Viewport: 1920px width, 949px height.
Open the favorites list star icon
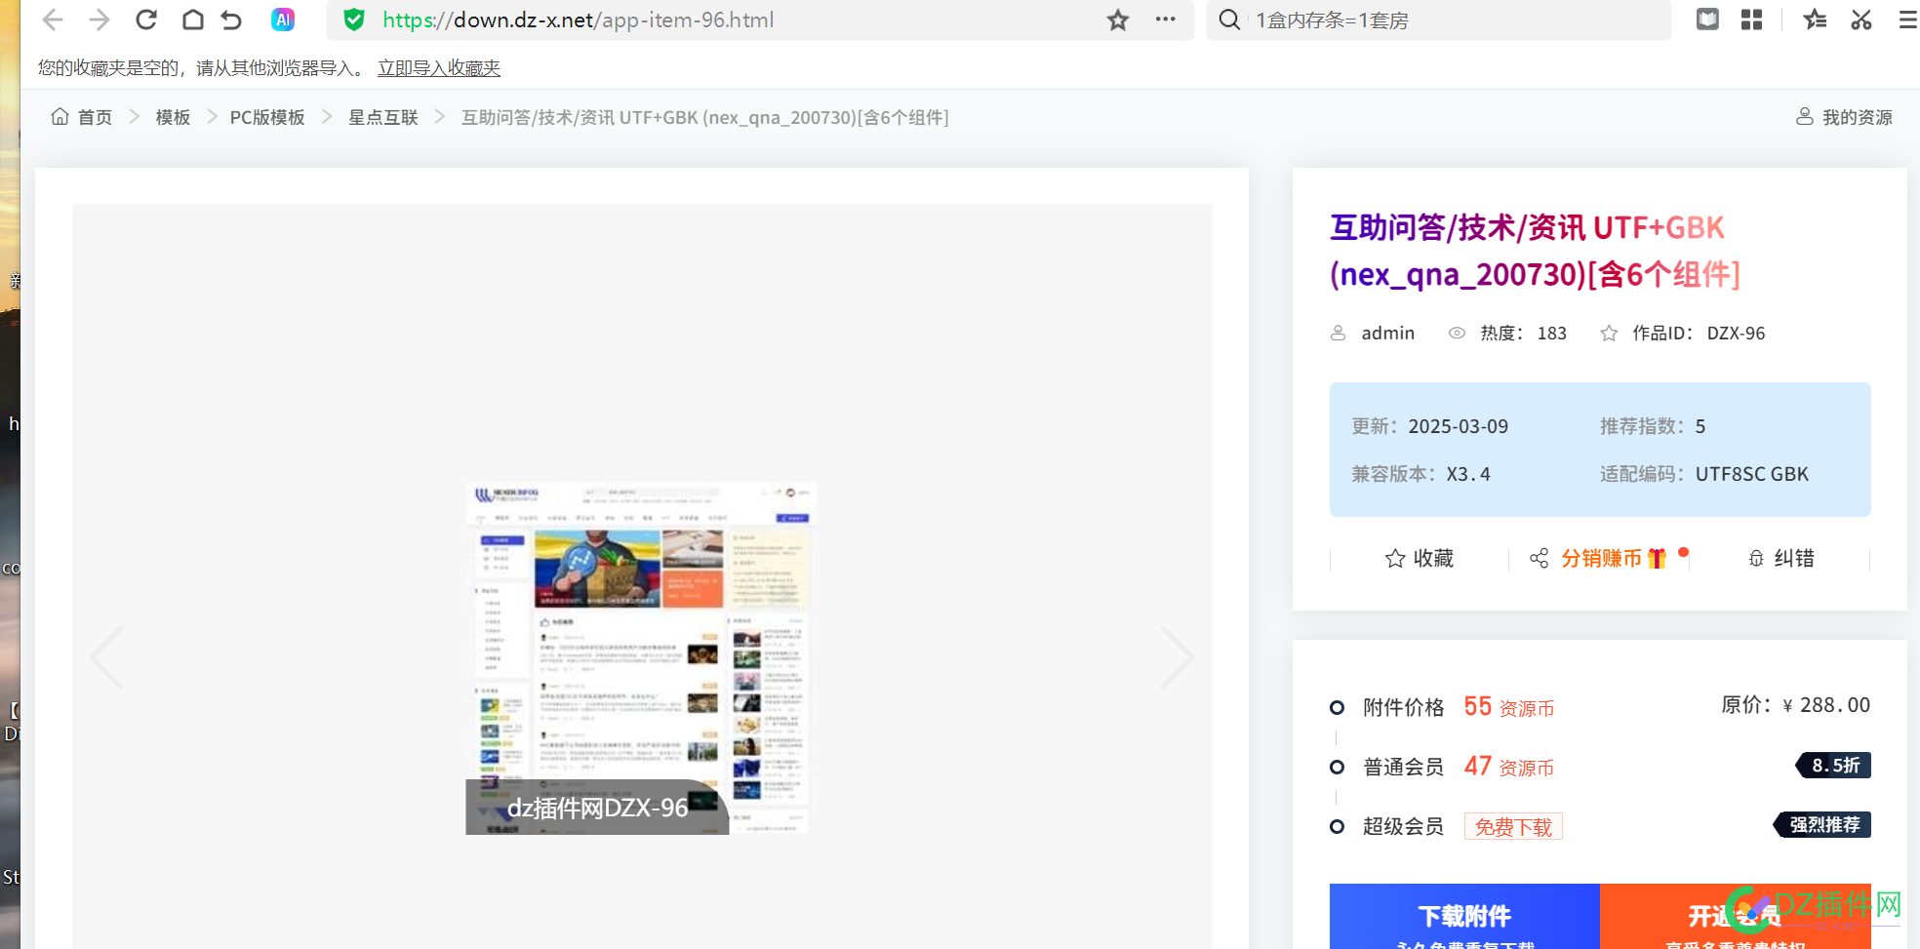1815,20
